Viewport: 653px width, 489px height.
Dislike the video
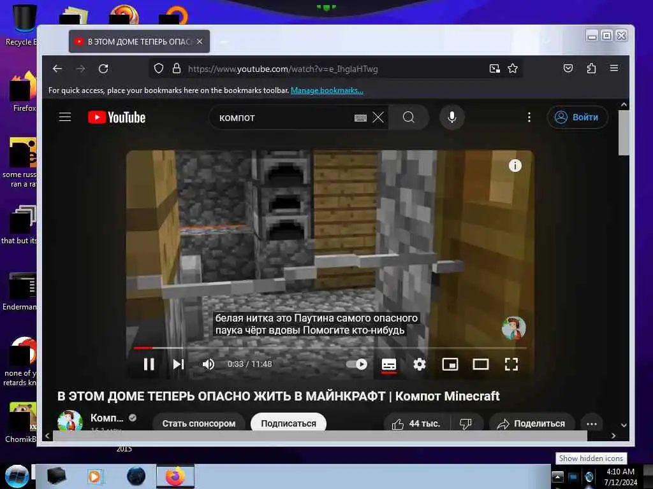pos(466,423)
